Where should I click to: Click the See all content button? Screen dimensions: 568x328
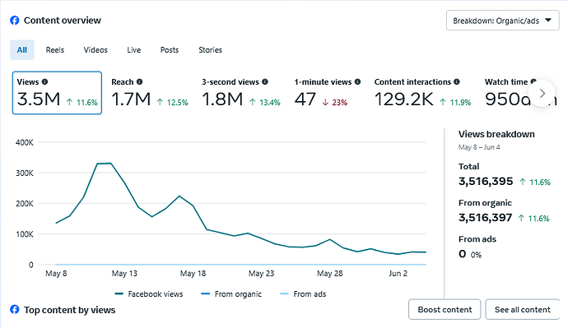[523, 310]
